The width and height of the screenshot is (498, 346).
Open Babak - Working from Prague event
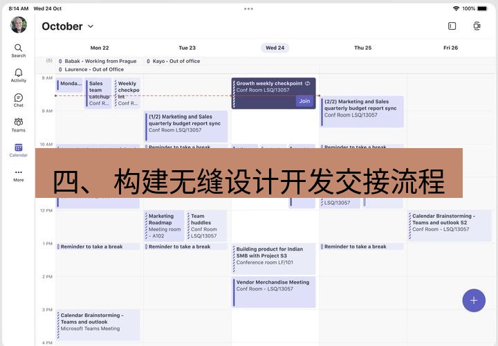(98, 61)
